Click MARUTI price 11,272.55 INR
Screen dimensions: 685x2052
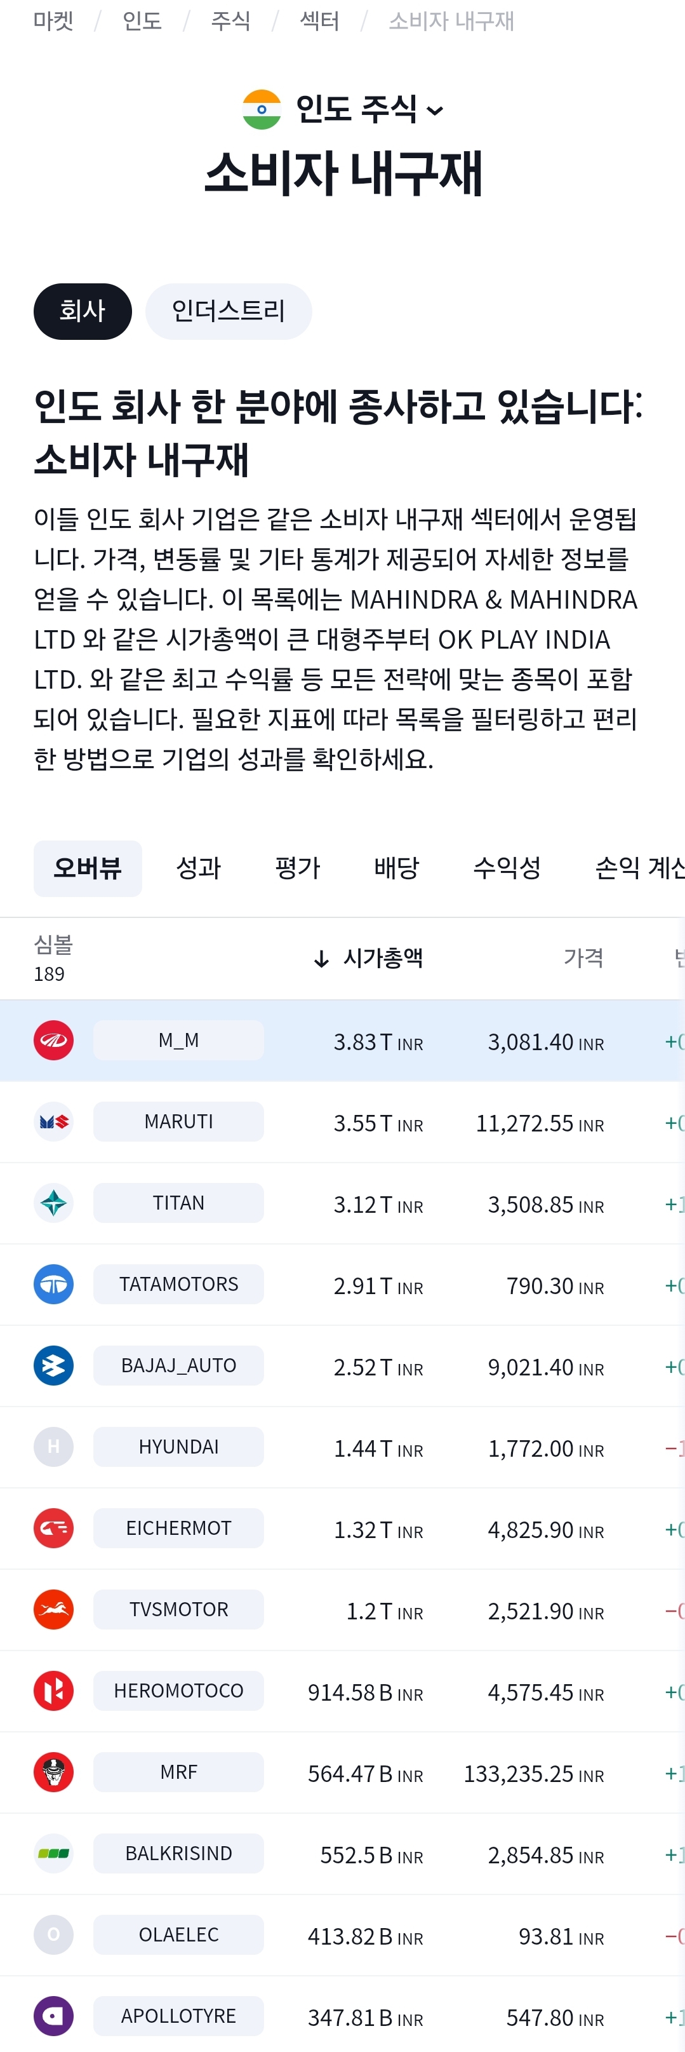pyautogui.click(x=540, y=1123)
